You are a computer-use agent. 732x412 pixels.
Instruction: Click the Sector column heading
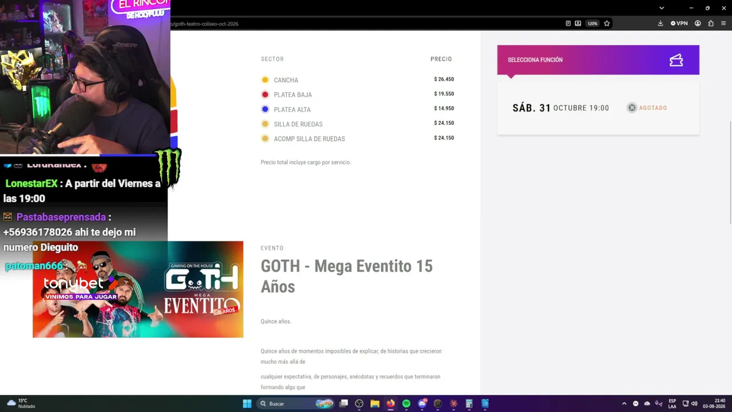coord(272,59)
